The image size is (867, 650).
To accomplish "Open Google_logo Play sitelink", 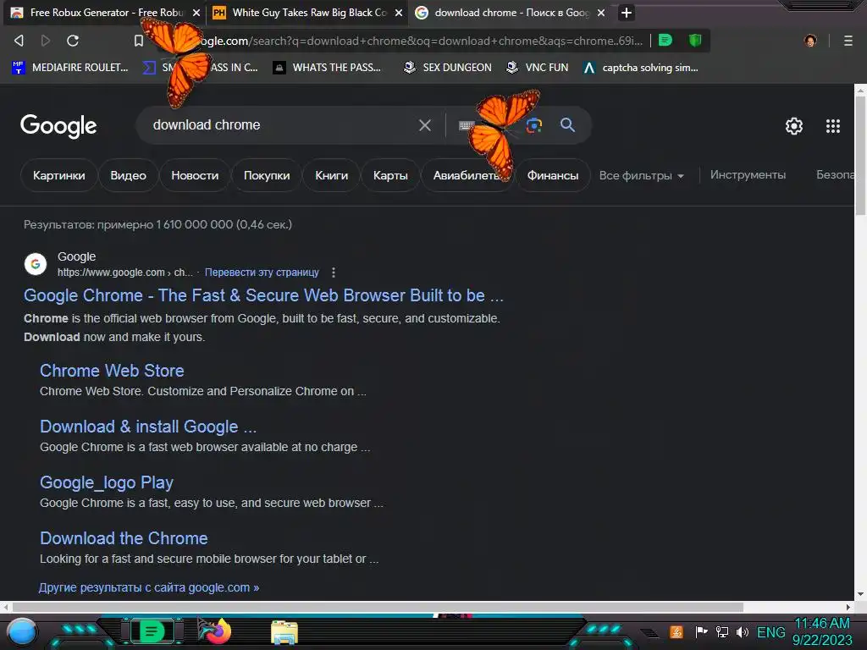I will (106, 482).
